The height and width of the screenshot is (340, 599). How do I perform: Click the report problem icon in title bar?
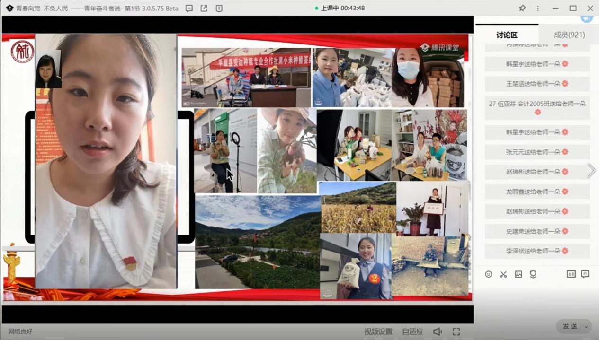(x=219, y=9)
